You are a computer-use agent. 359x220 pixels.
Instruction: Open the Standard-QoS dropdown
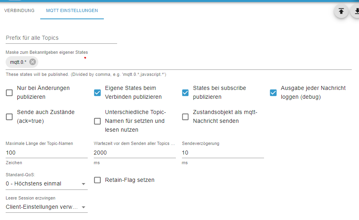(46, 184)
